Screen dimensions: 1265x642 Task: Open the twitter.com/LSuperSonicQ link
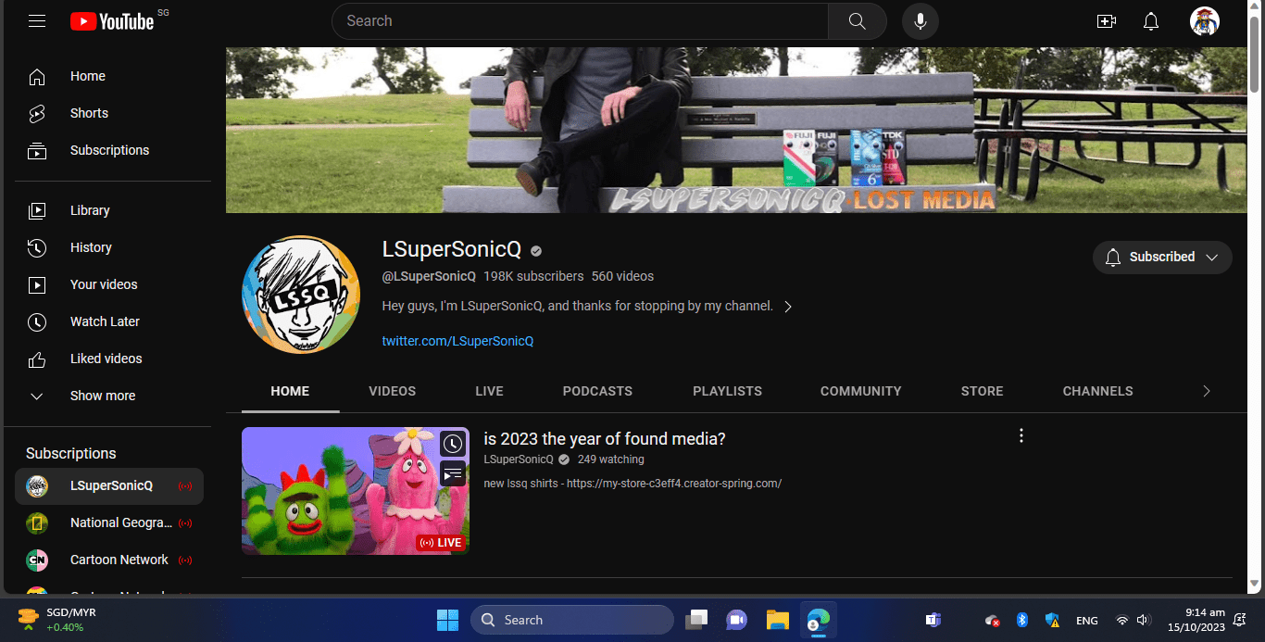click(457, 341)
